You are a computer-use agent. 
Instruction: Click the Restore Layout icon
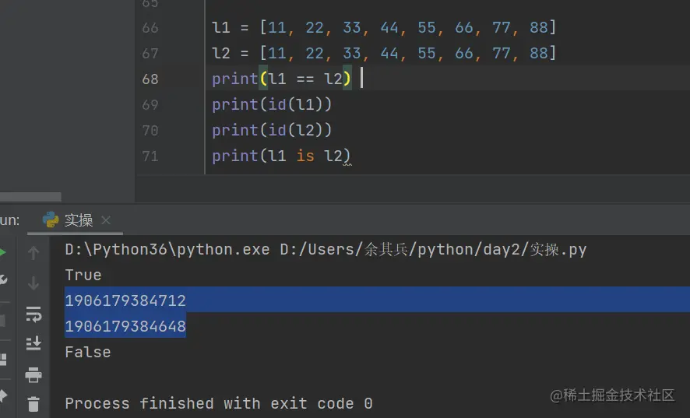(2, 359)
